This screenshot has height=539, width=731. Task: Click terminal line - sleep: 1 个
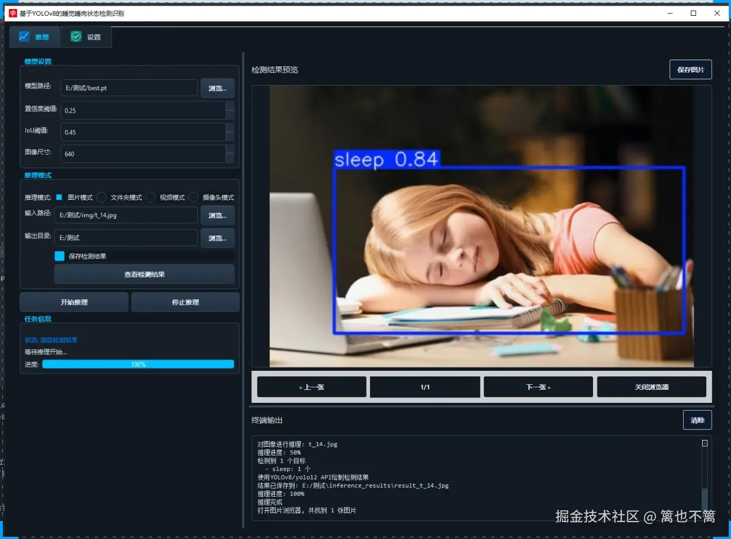(x=288, y=469)
